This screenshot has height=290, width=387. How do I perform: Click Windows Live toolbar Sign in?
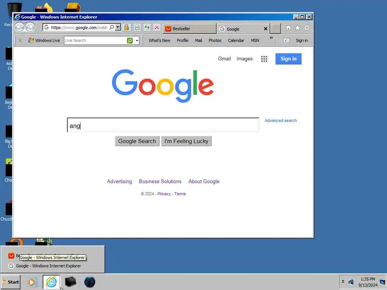302,40
